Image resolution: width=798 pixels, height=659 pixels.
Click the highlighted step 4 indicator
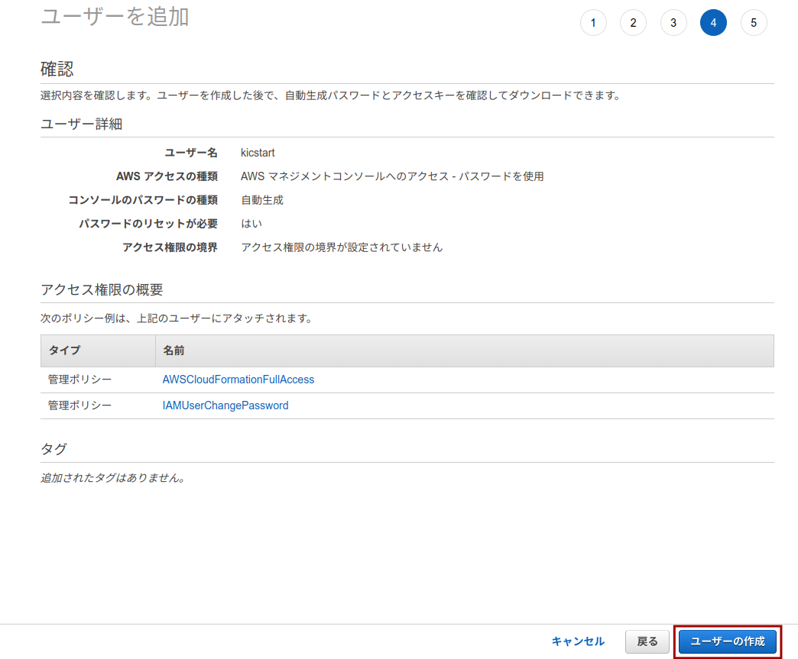coord(713,22)
